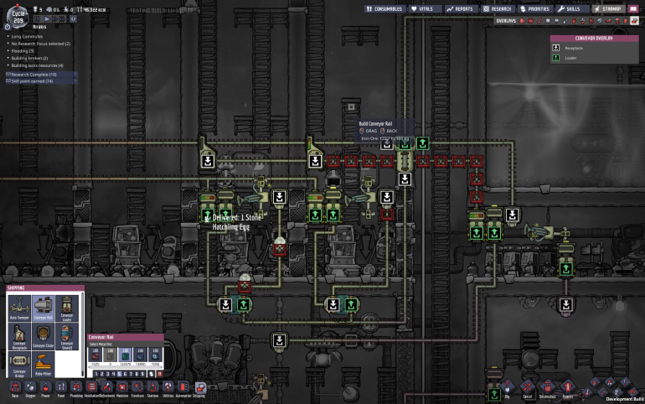Set build priority to 5
This screenshot has width=645, height=404.
pyautogui.click(x=119, y=374)
